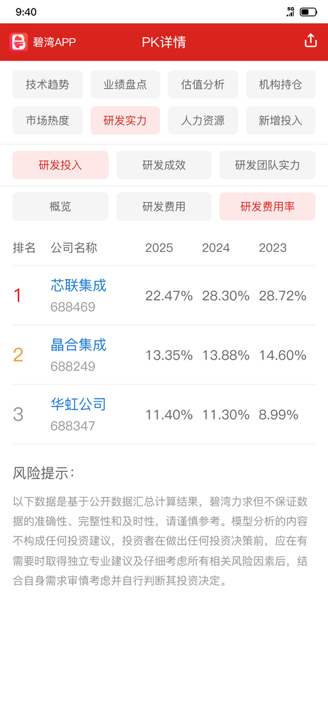Tap the 2025 column header
The height and width of the screenshot is (704, 328).
pos(159,248)
